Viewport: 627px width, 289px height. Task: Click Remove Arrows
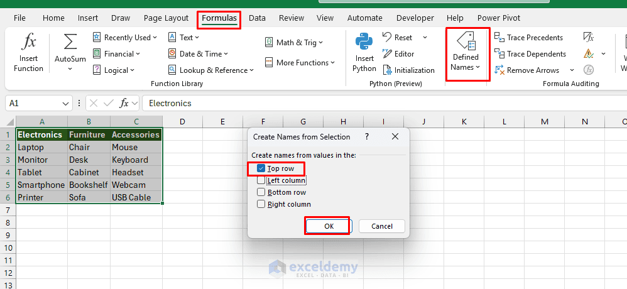coord(527,70)
